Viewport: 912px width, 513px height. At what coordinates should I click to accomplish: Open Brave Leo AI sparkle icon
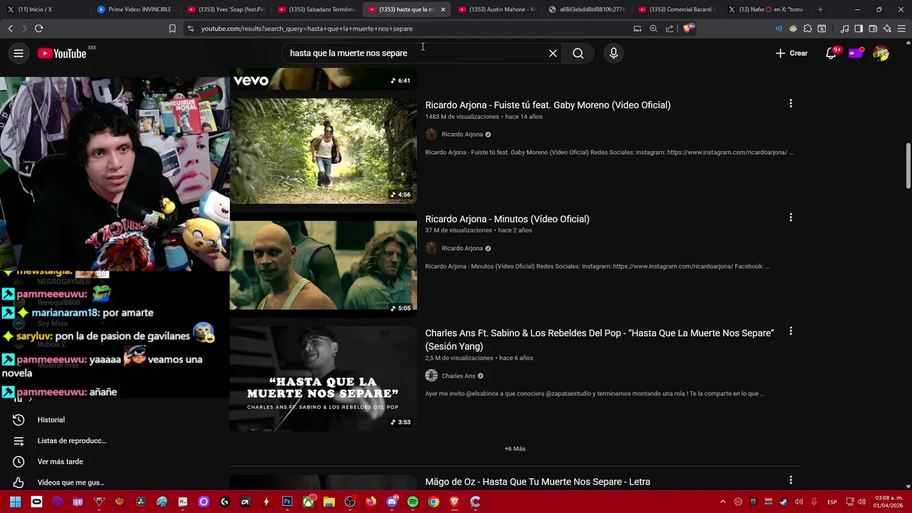(x=887, y=28)
